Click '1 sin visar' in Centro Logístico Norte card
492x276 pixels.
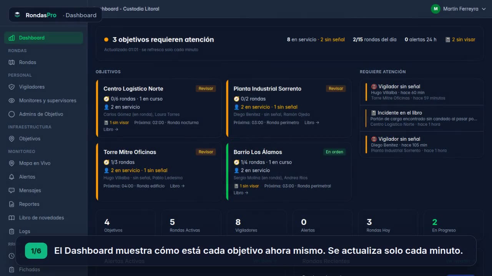point(116,123)
